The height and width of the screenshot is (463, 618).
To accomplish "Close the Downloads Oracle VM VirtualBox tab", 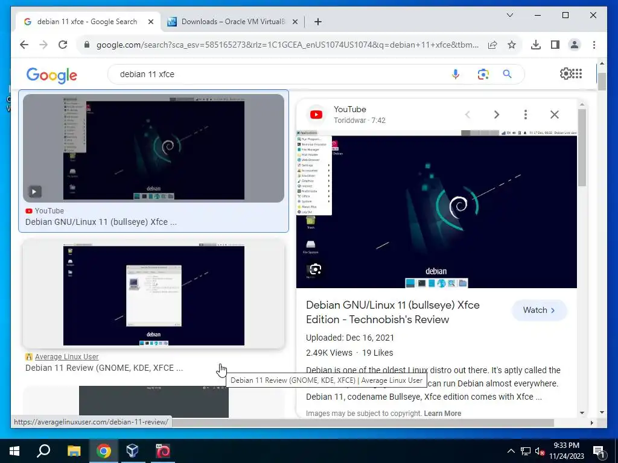I will (x=295, y=22).
